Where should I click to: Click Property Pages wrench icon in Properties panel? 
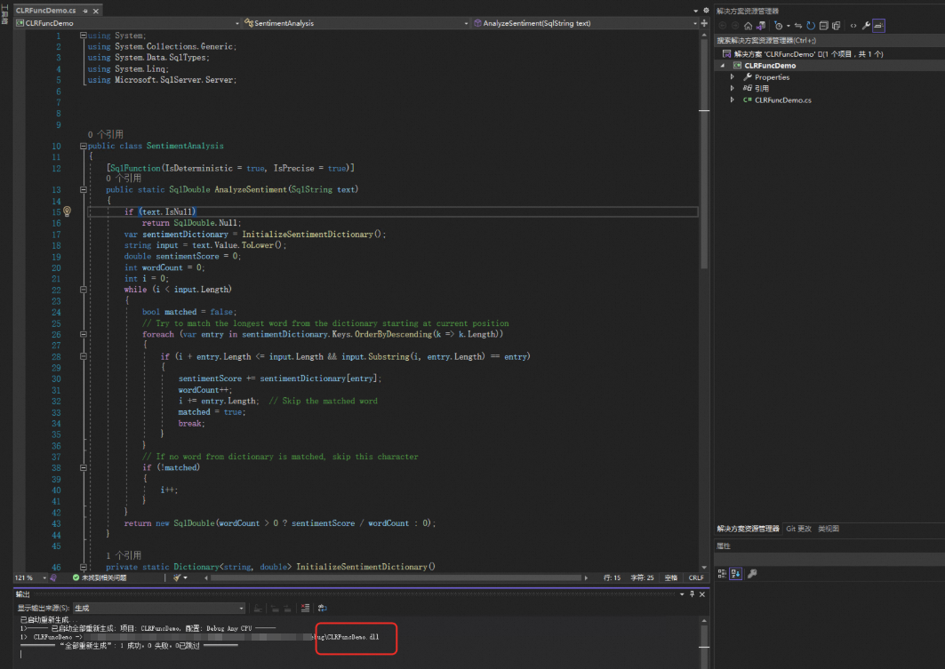752,574
